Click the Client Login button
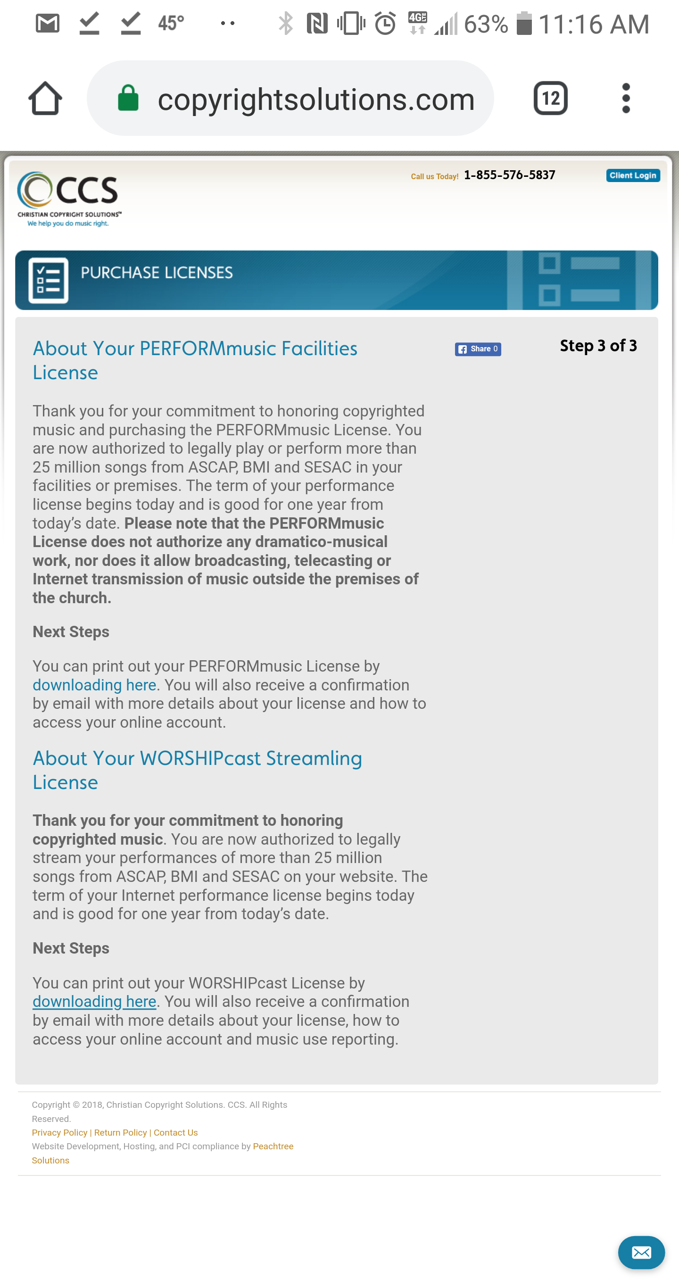Image resolution: width=679 pixels, height=1279 pixels. (x=633, y=175)
